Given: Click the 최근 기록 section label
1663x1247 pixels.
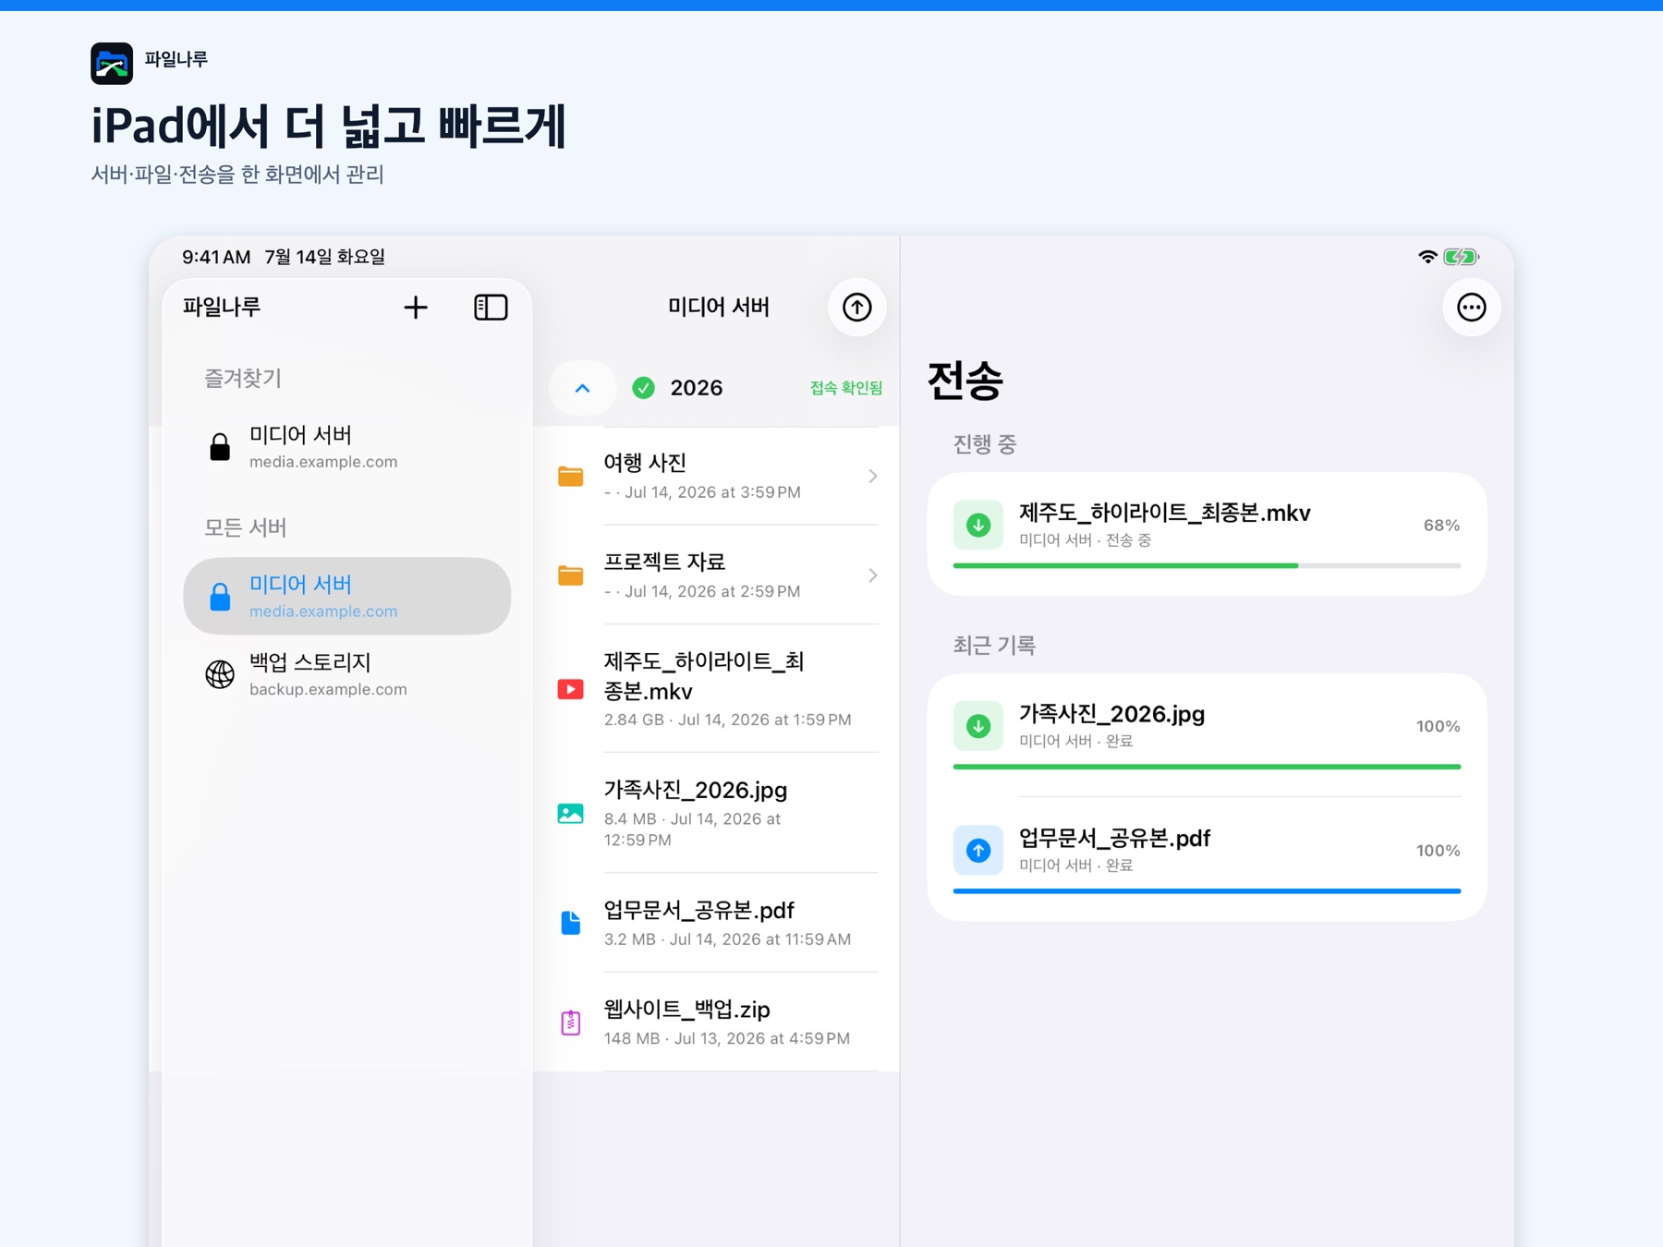Looking at the screenshot, I should 994,645.
